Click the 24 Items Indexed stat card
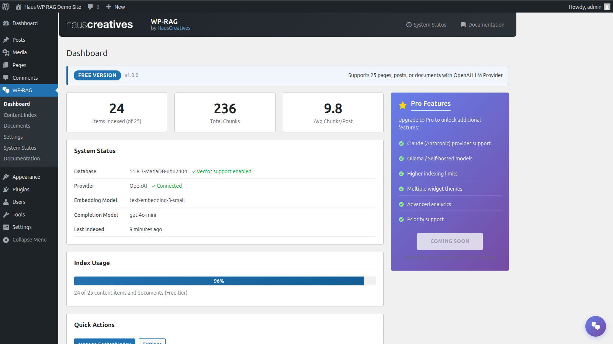The height and width of the screenshot is (344, 613). pos(117,112)
